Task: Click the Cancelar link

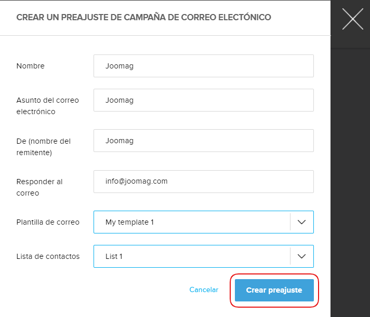Action: click(x=204, y=290)
